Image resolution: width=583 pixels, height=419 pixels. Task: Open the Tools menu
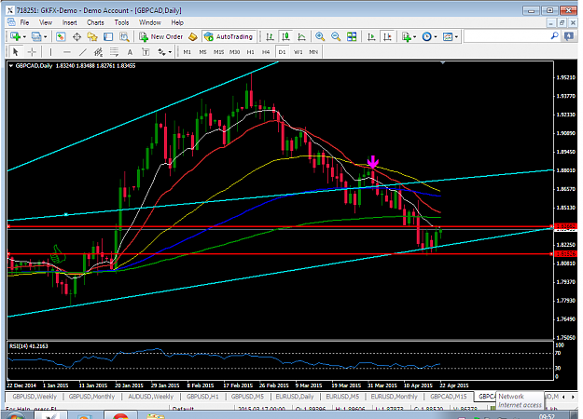(x=121, y=22)
